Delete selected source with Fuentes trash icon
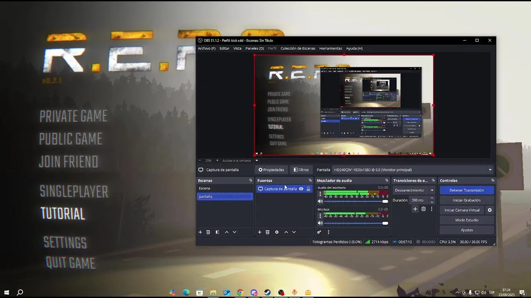 coord(268,232)
